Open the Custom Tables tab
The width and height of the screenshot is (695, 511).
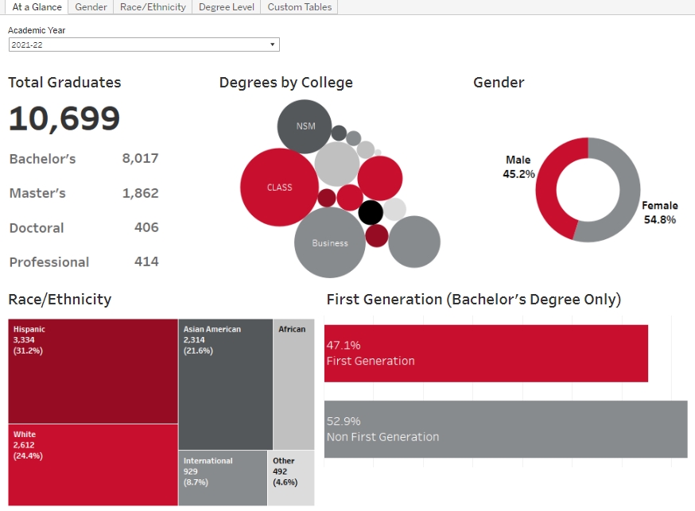coord(300,7)
